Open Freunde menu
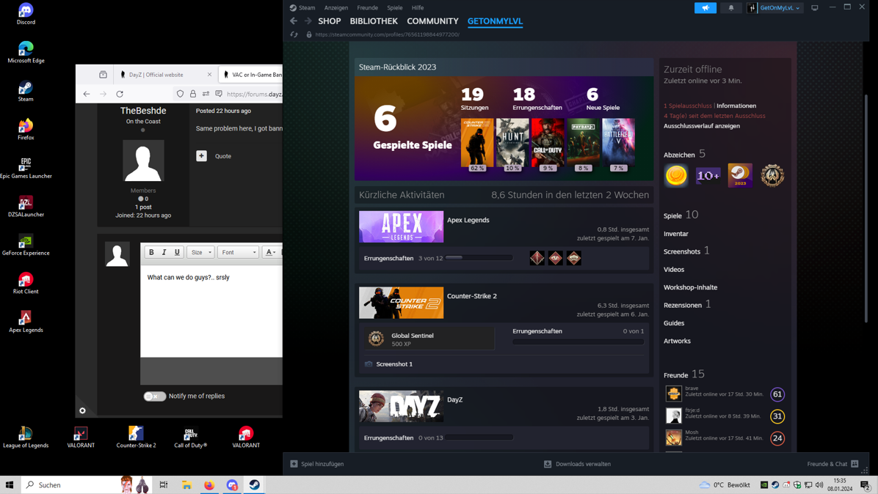 [x=367, y=8]
